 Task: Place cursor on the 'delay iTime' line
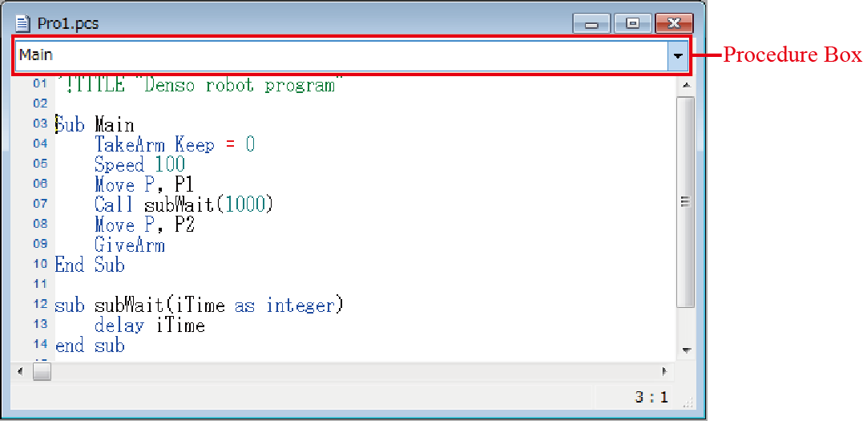149,325
